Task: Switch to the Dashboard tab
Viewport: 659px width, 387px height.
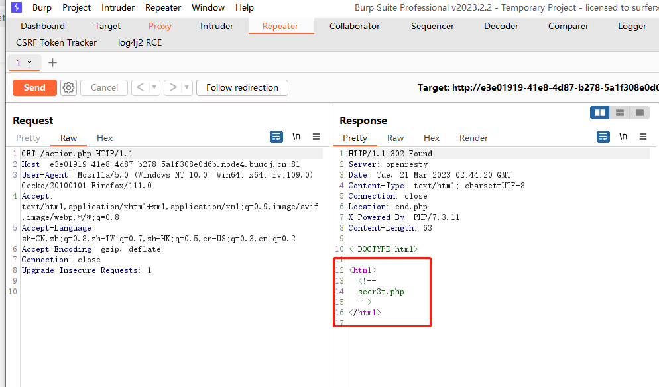Action: click(x=43, y=26)
